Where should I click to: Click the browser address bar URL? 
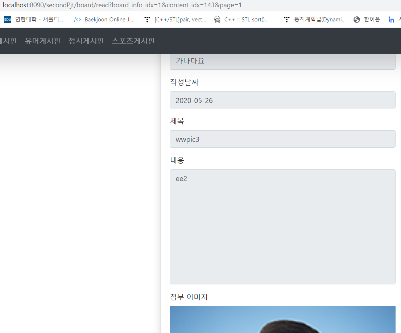pos(122,5)
